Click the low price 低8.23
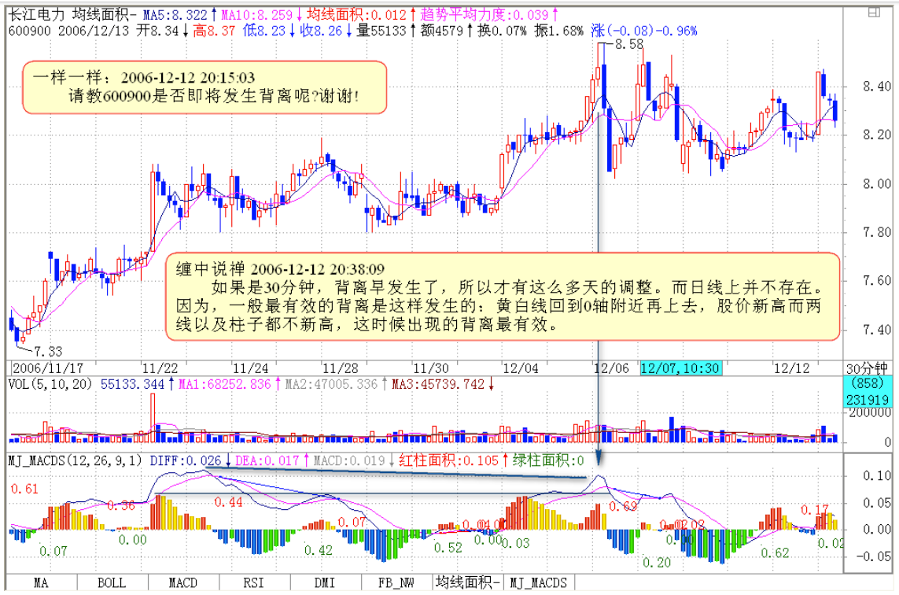This screenshot has height=595, width=899. click(x=263, y=31)
